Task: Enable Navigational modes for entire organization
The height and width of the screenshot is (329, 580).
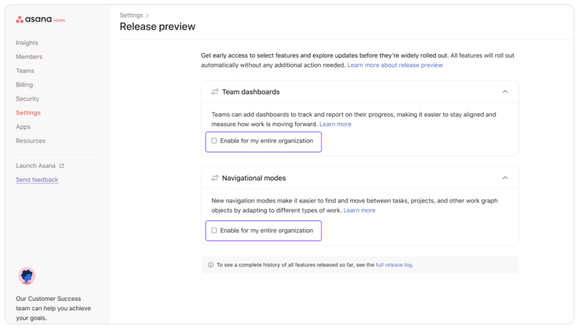Action: click(214, 230)
